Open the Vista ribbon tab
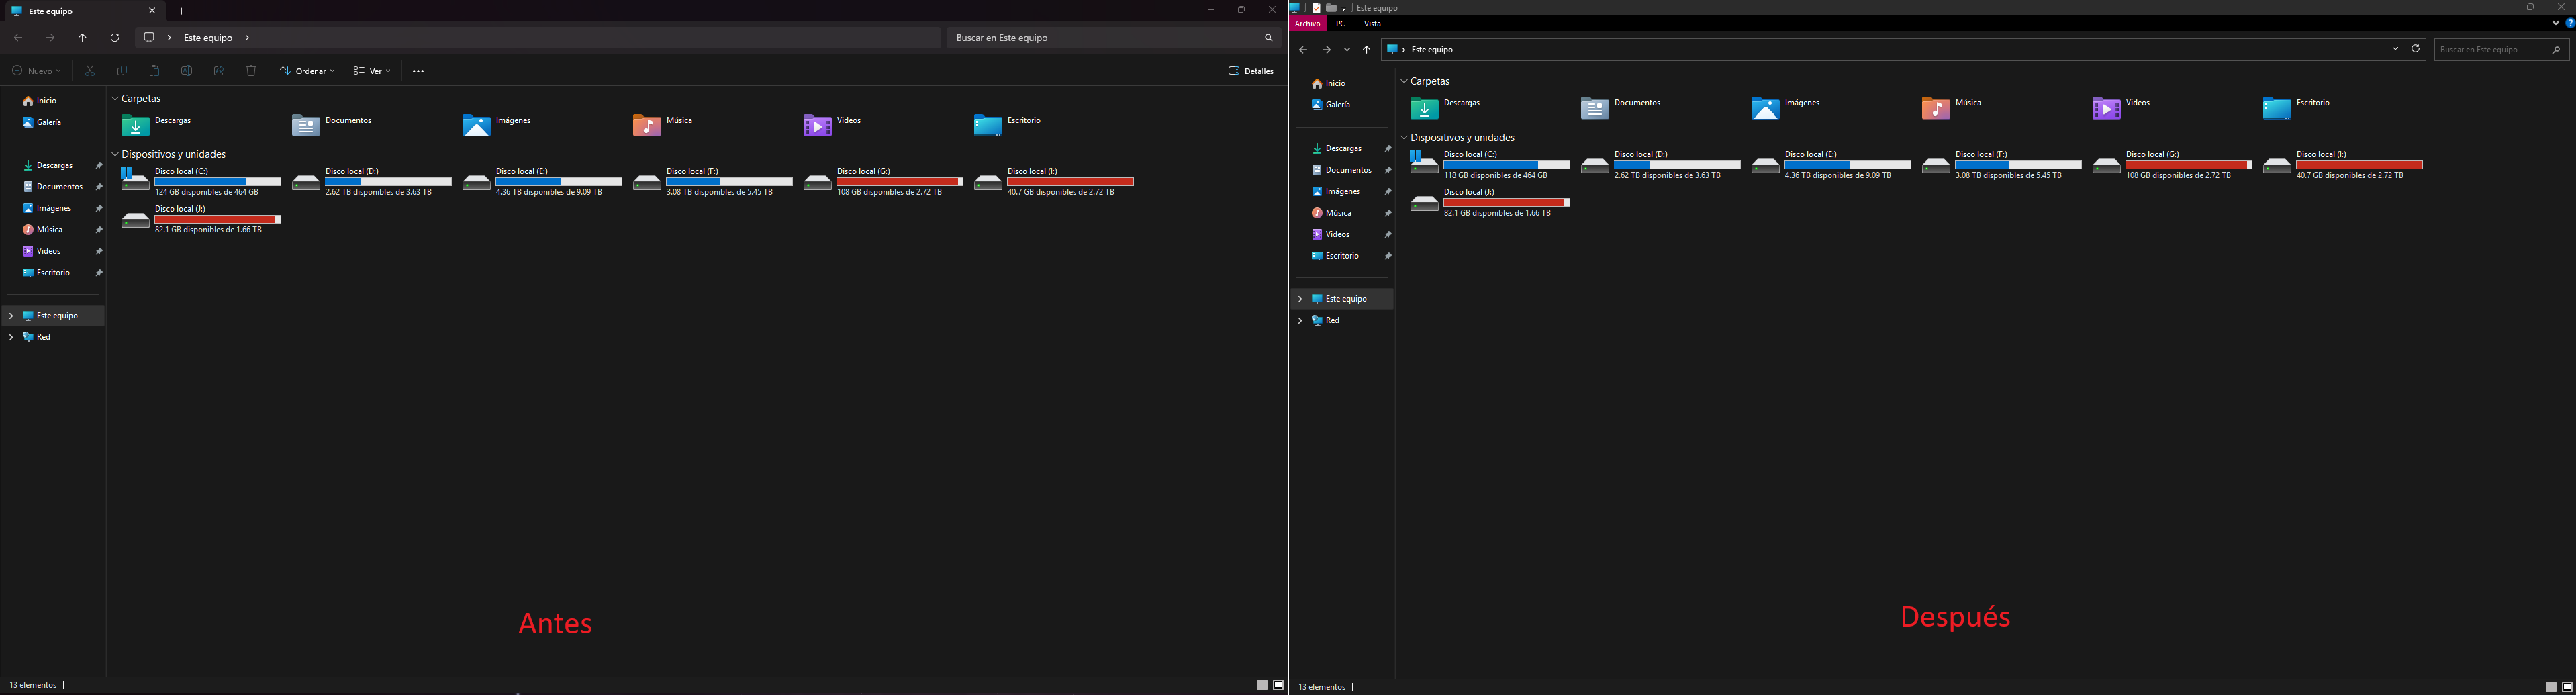Viewport: 2576px width, 695px height. (1372, 23)
